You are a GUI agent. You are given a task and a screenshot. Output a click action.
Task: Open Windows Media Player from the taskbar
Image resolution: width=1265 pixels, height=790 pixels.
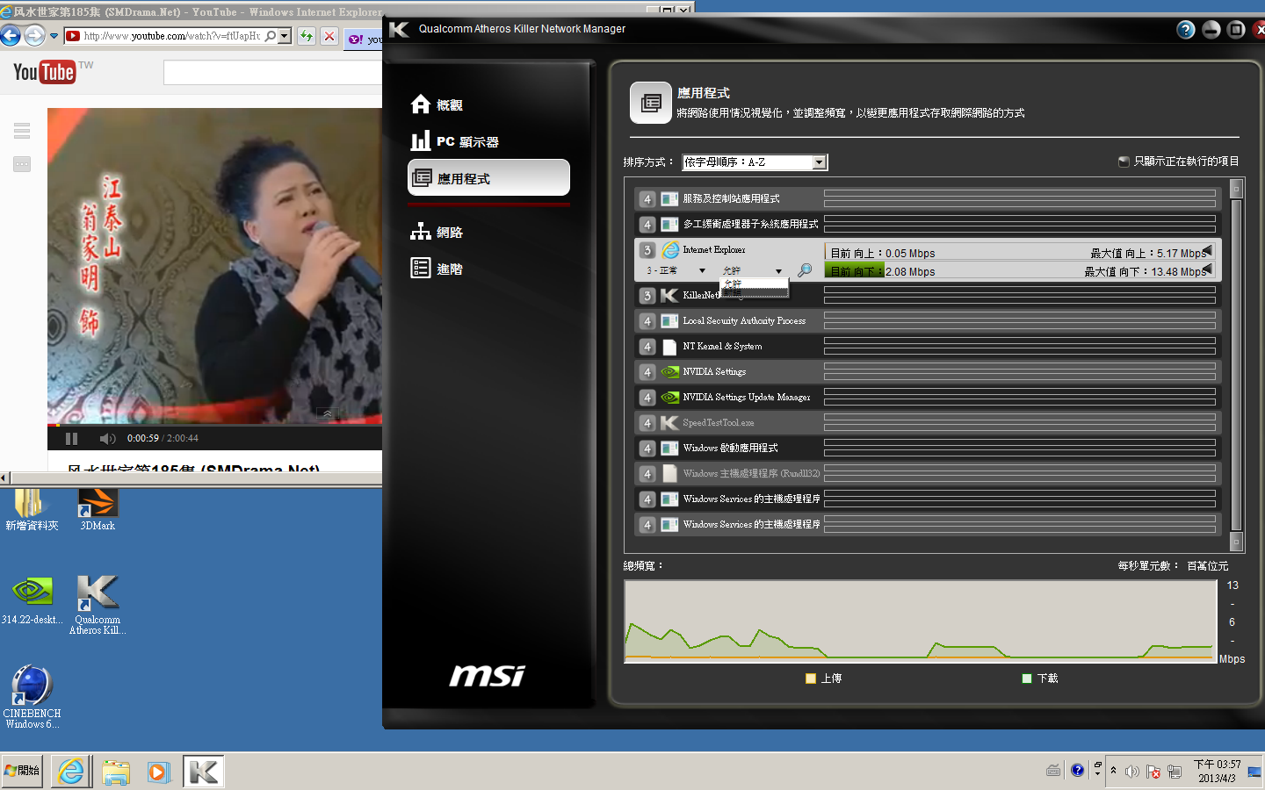[158, 772]
